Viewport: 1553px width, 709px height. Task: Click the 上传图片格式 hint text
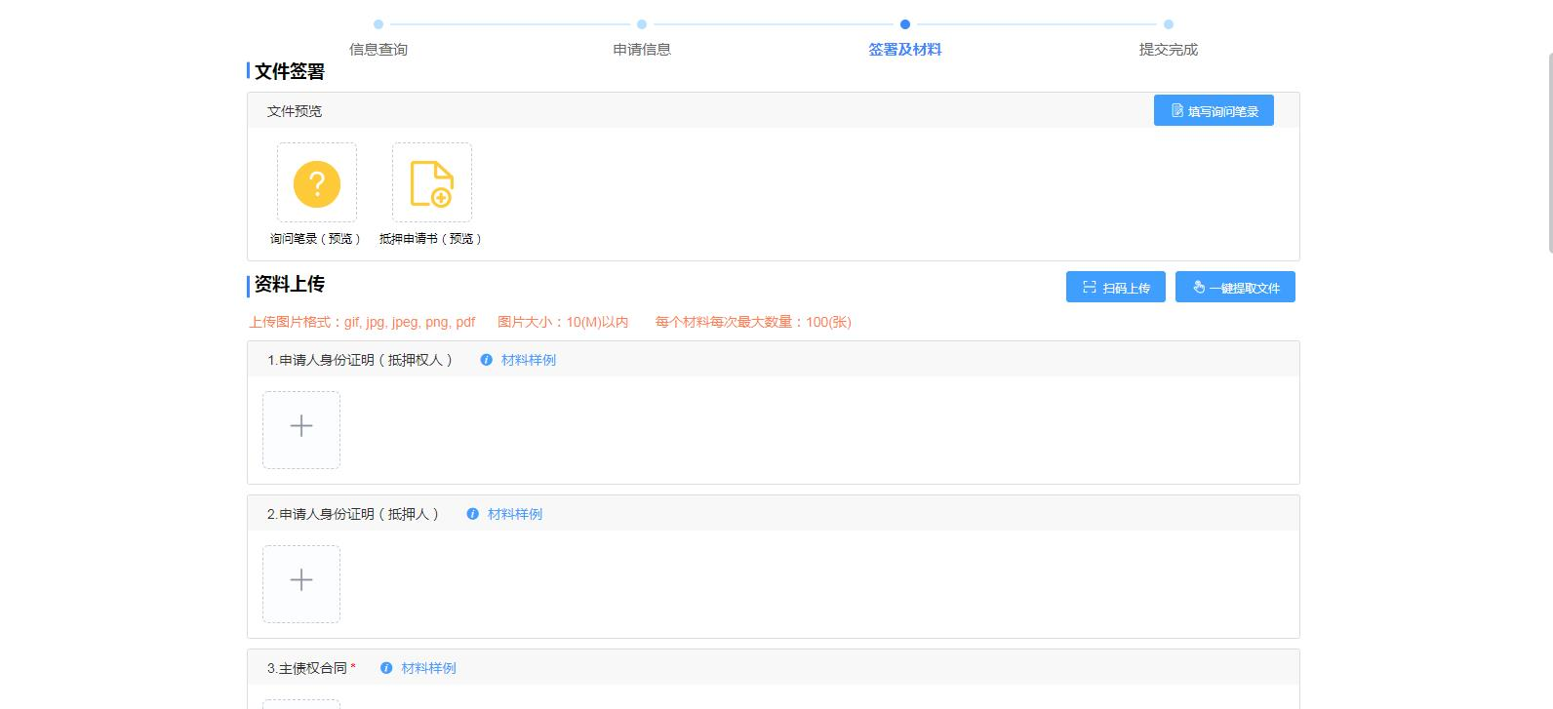coord(362,322)
